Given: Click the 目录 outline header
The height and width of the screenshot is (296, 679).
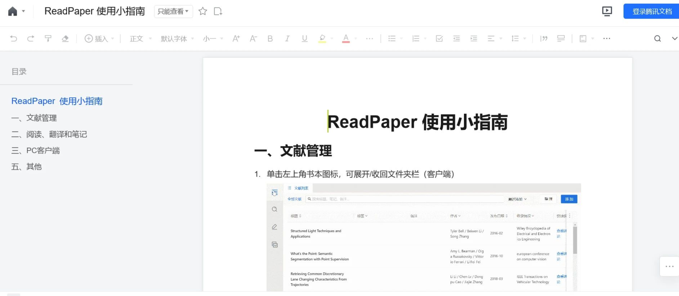Looking at the screenshot, I should click(x=19, y=72).
